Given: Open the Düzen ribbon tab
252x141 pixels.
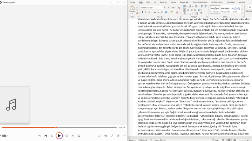Looking at the screenshot, I should [x=173, y=2].
